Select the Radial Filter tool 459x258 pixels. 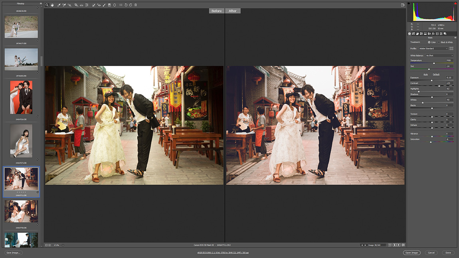point(115,5)
